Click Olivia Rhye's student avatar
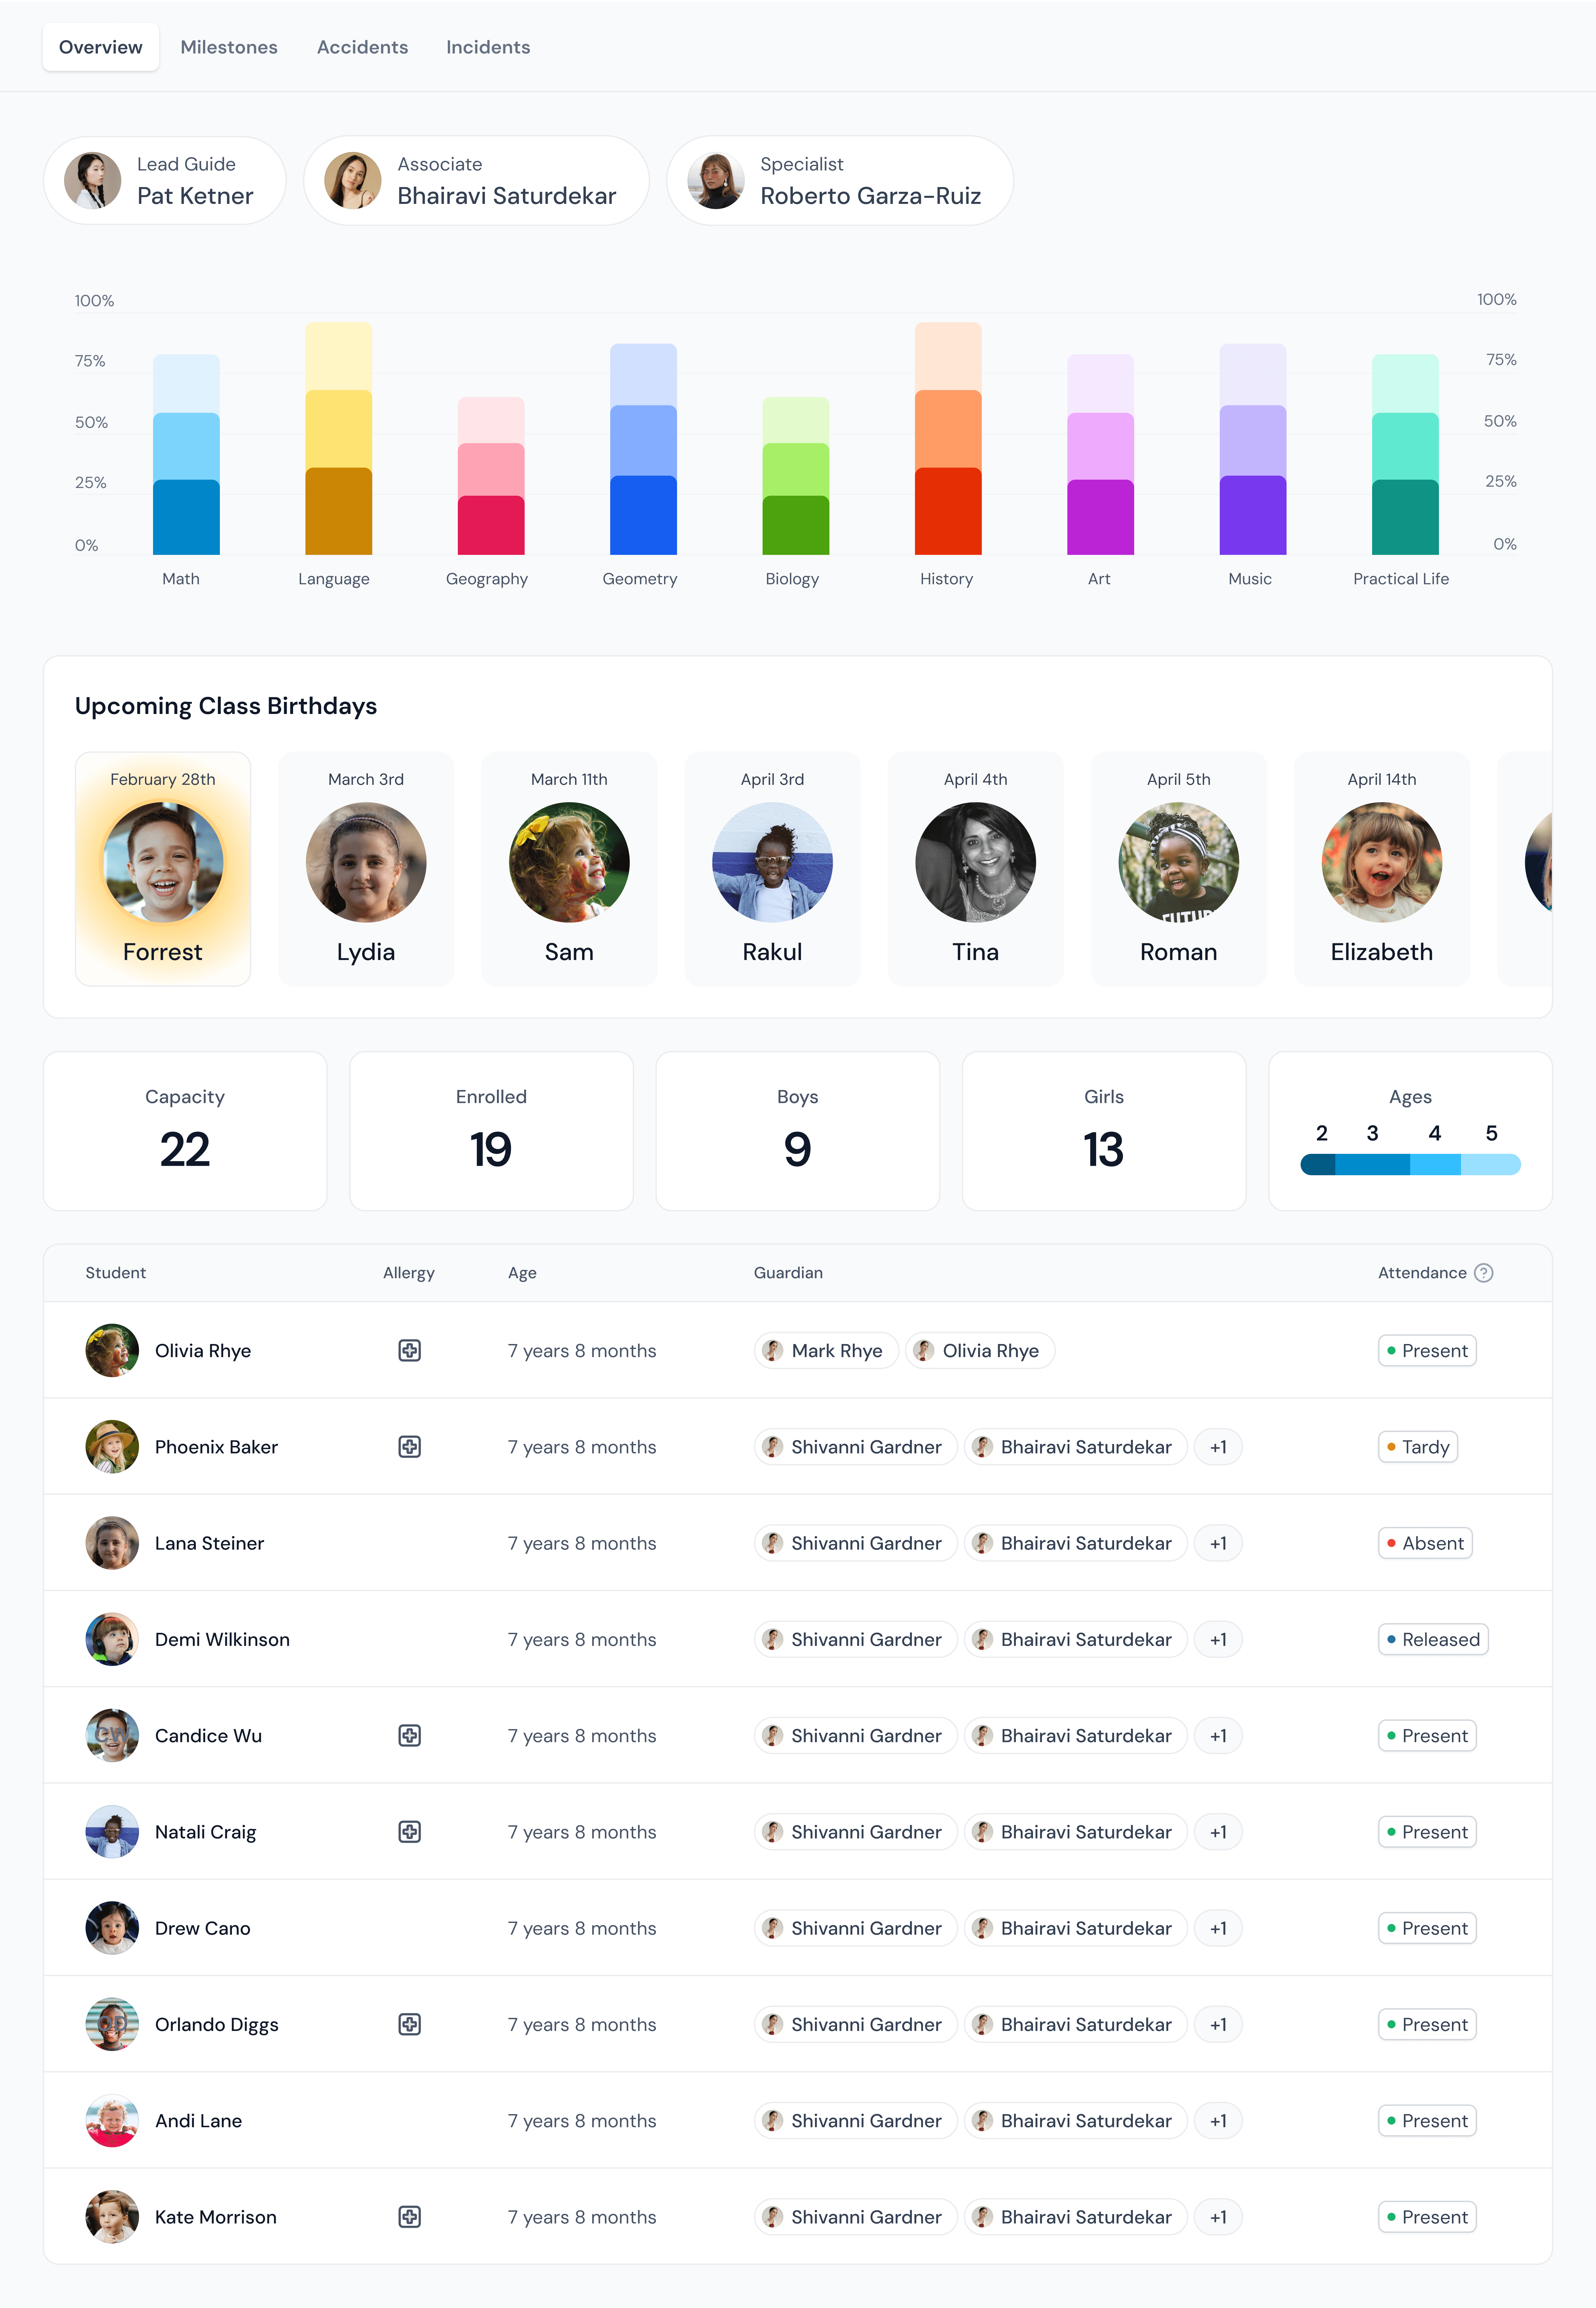 [112, 1350]
